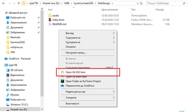
Task: Select the README.md file icon
Action: coord(50,24)
